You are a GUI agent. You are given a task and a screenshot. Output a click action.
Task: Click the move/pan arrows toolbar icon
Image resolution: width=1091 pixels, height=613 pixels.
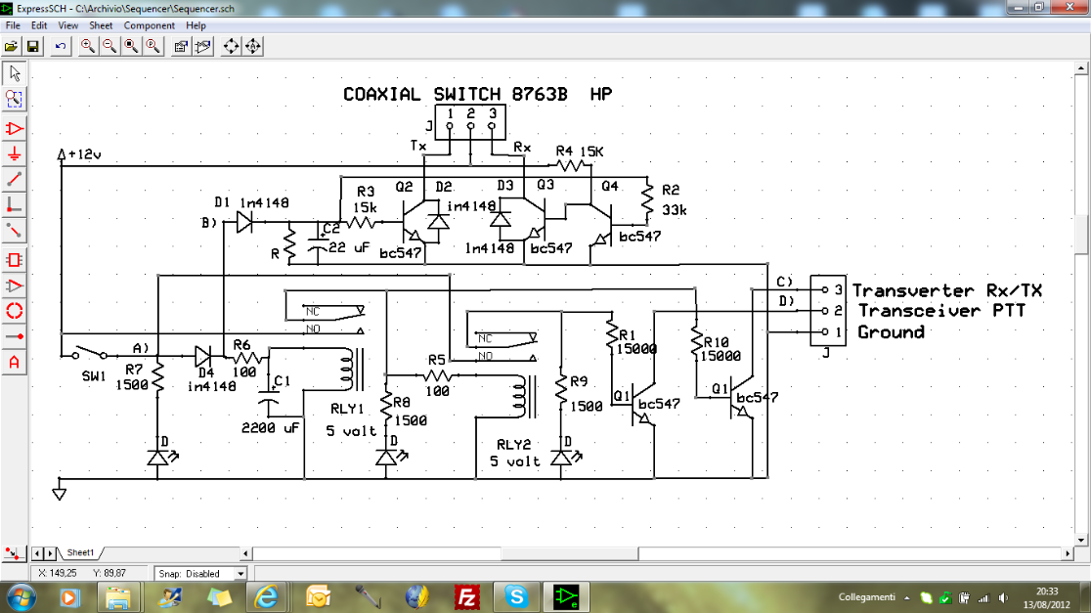tap(231, 47)
